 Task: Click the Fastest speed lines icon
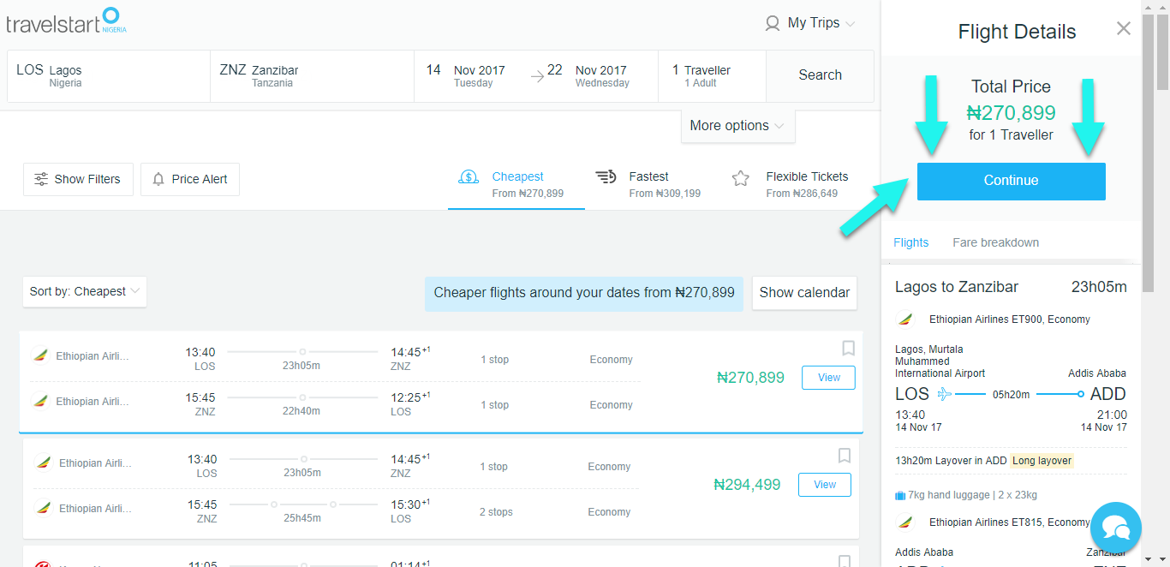606,177
